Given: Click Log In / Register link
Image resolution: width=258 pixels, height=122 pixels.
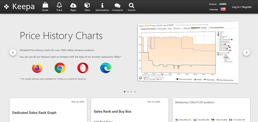Looking at the screenshot, I should pyautogui.click(x=242, y=7).
